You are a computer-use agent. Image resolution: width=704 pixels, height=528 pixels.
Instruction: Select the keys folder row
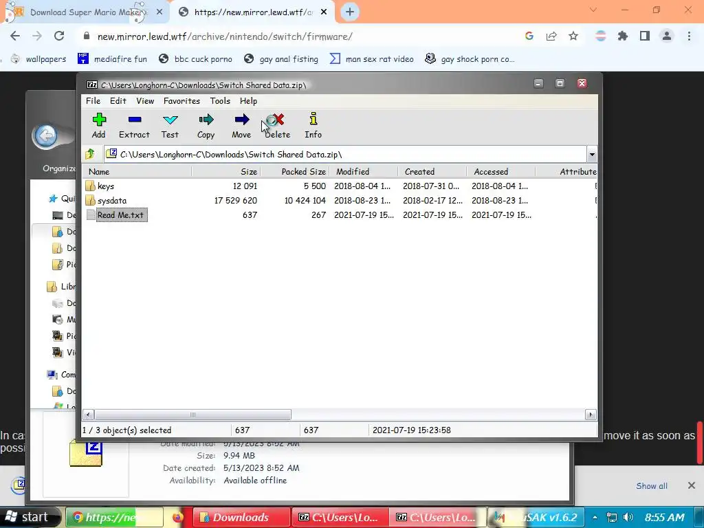(340, 186)
